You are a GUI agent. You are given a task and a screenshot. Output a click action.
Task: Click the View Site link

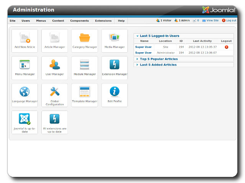(x=212, y=21)
